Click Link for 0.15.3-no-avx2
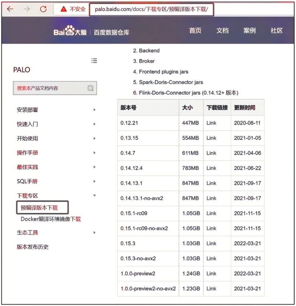296x306 pixels. point(212,259)
